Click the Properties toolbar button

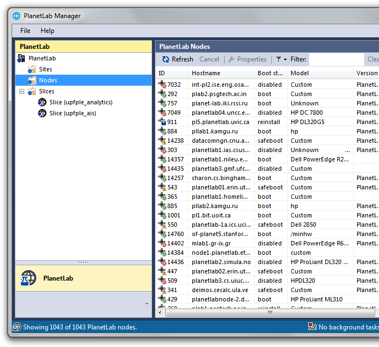(x=247, y=59)
